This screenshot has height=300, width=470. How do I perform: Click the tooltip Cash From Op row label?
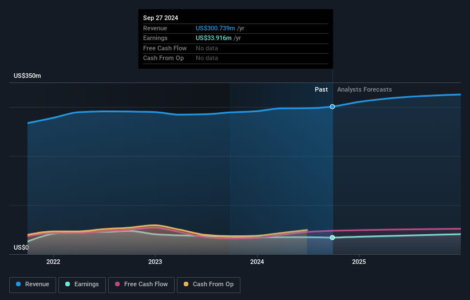pos(163,58)
